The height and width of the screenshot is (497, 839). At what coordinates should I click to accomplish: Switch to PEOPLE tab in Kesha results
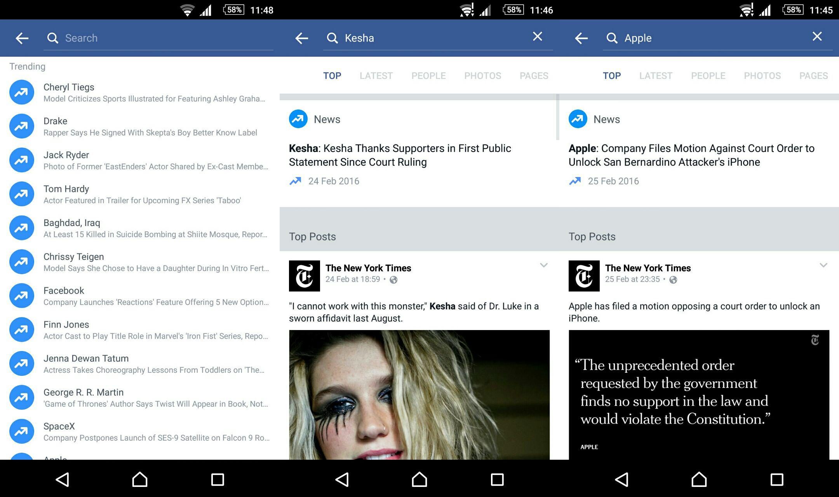[428, 76]
